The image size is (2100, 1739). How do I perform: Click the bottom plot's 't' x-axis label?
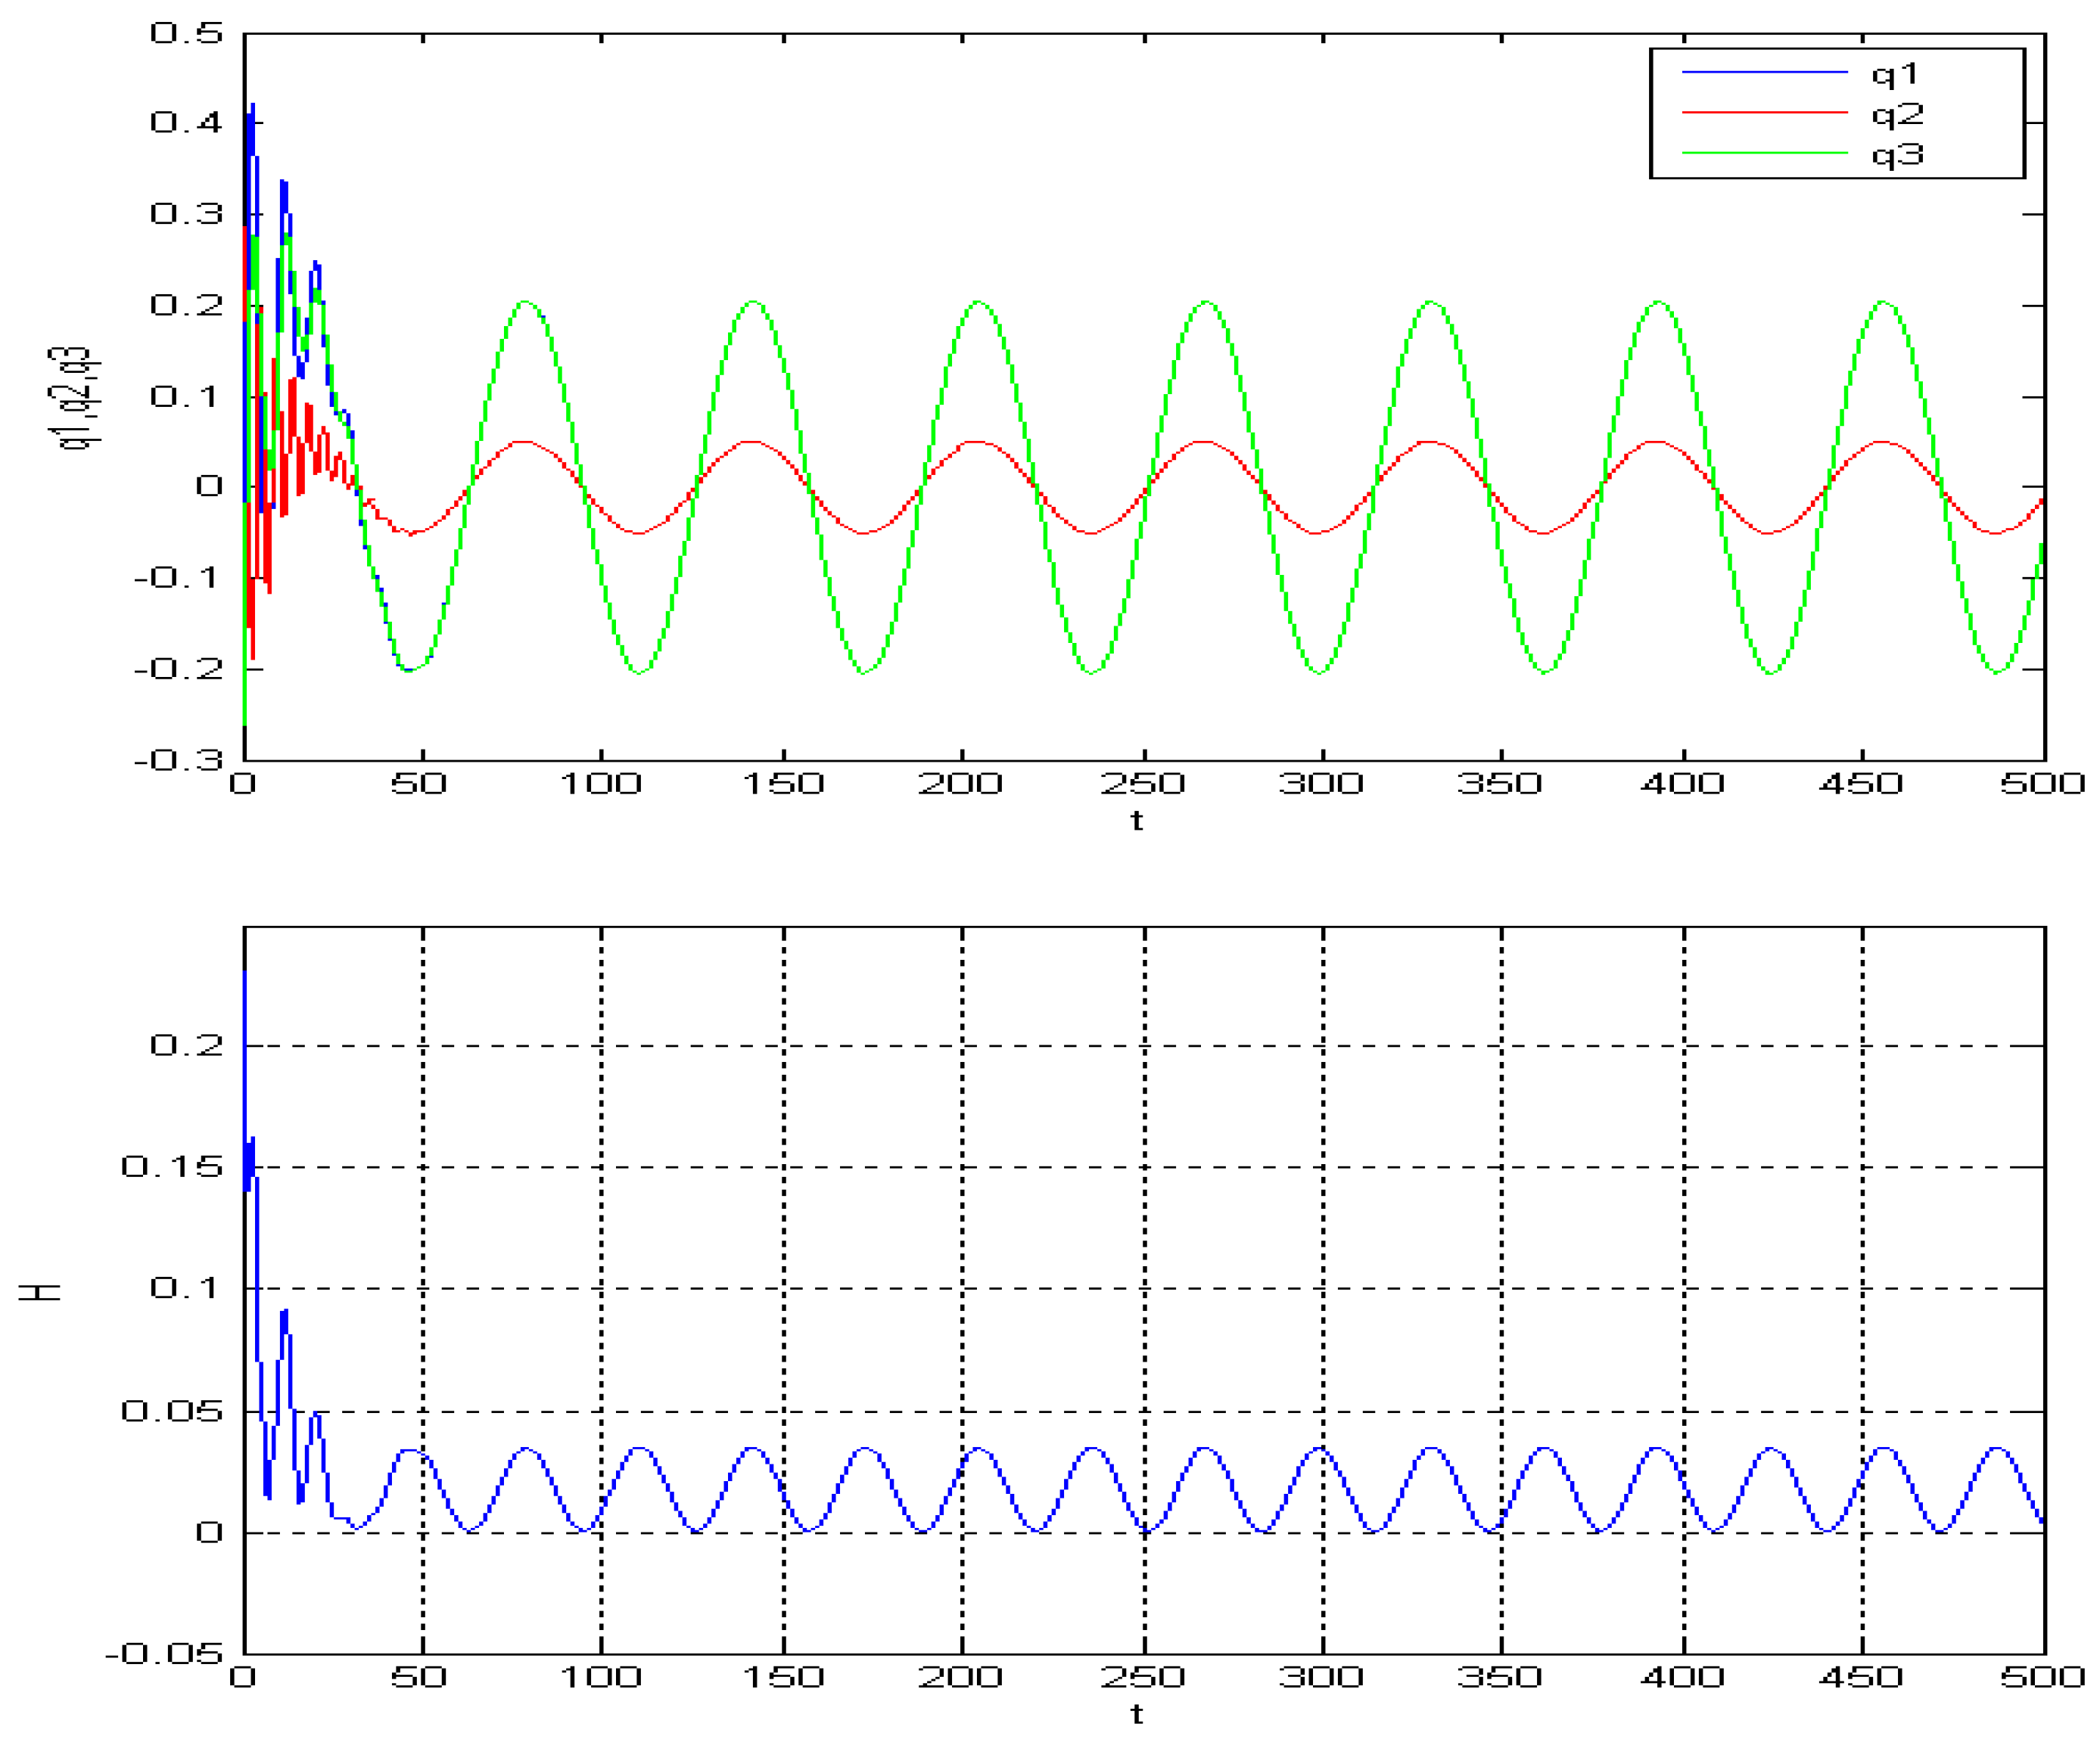(1137, 1714)
